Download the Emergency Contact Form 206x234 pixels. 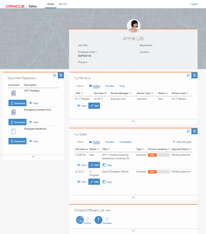[x=17, y=122]
